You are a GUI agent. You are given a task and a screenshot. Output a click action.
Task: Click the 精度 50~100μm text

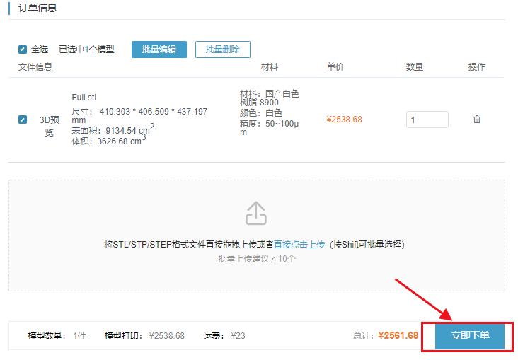pyautogui.click(x=269, y=128)
